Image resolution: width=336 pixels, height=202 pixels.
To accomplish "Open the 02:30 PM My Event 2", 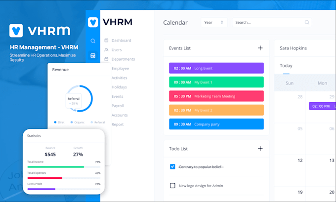I will click(216, 110).
